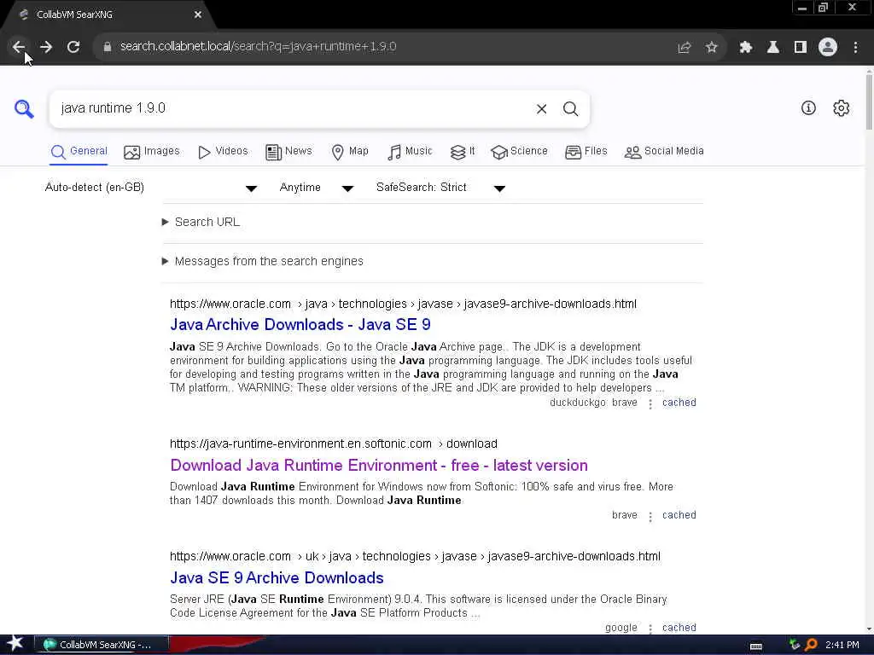Open the SafeSearch: Strict dropdown
The height and width of the screenshot is (655, 874).
click(x=440, y=188)
